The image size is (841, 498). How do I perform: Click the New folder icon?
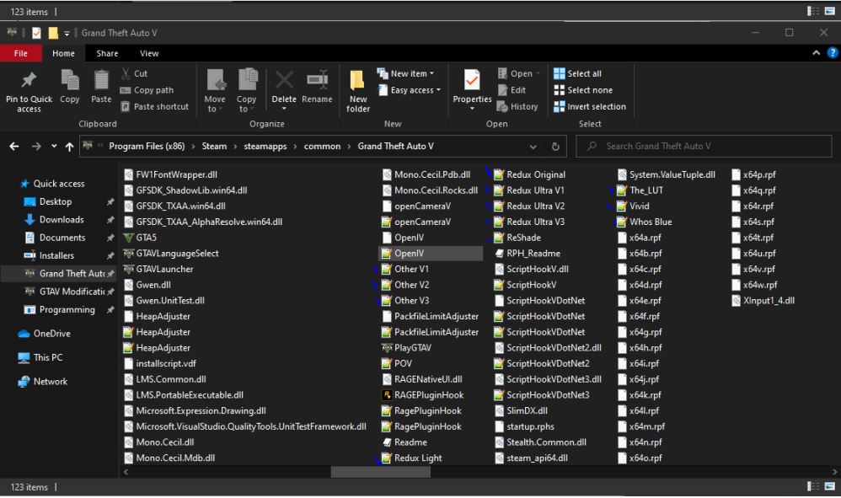coord(358,82)
